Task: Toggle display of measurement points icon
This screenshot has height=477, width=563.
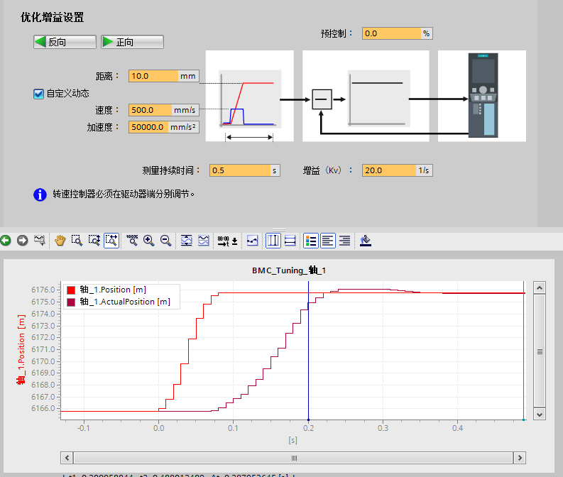Action: (x=253, y=240)
